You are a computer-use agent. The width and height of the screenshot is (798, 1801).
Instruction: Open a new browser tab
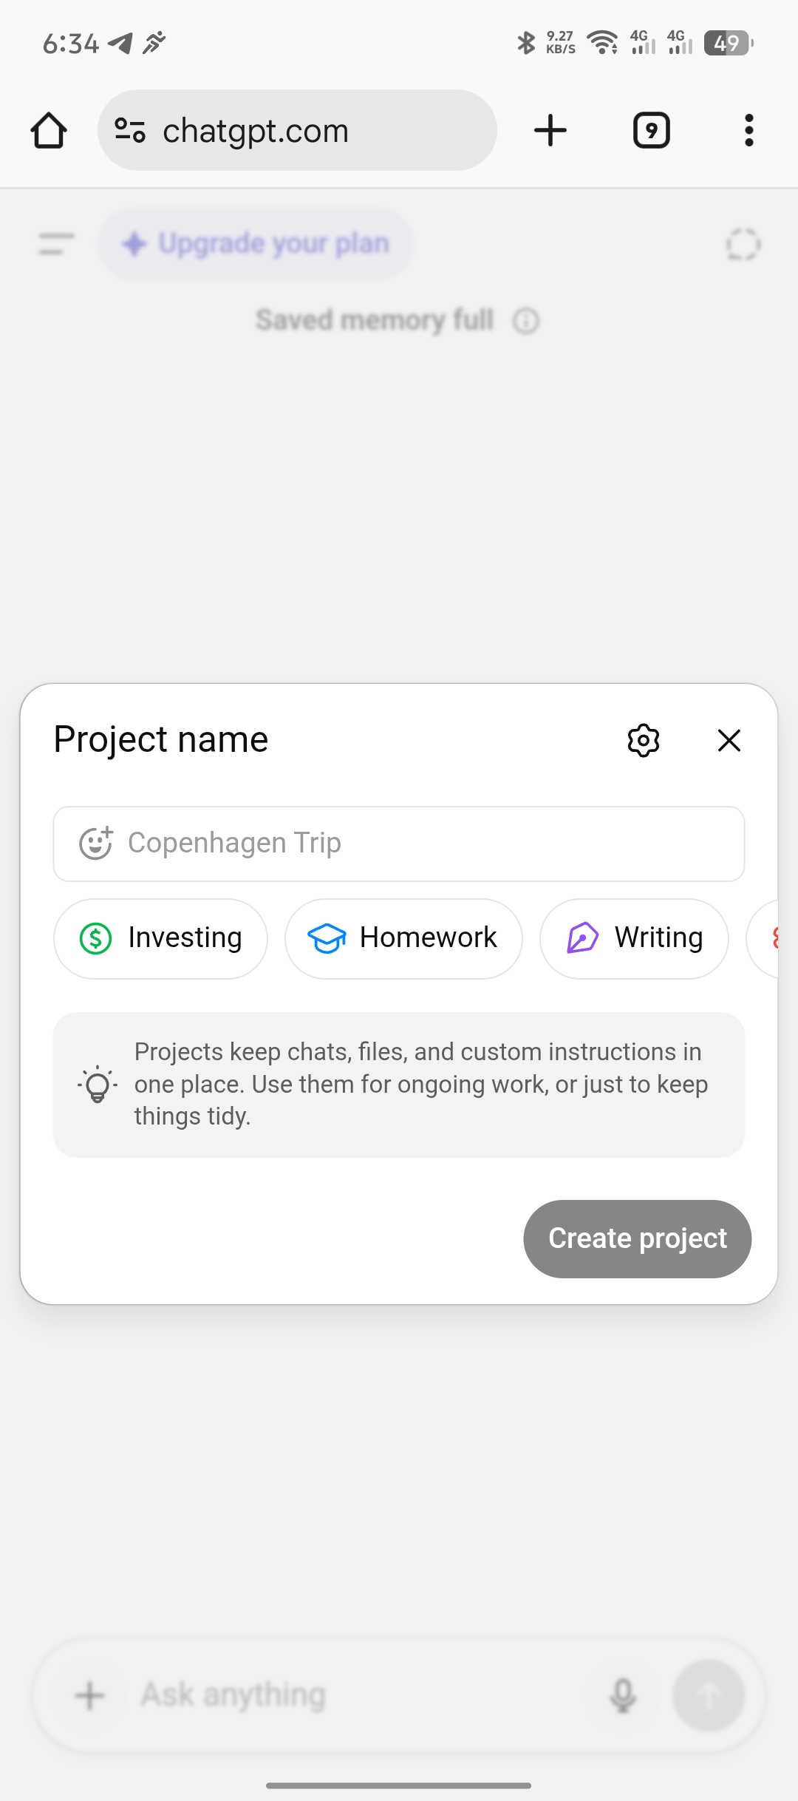[x=550, y=131]
